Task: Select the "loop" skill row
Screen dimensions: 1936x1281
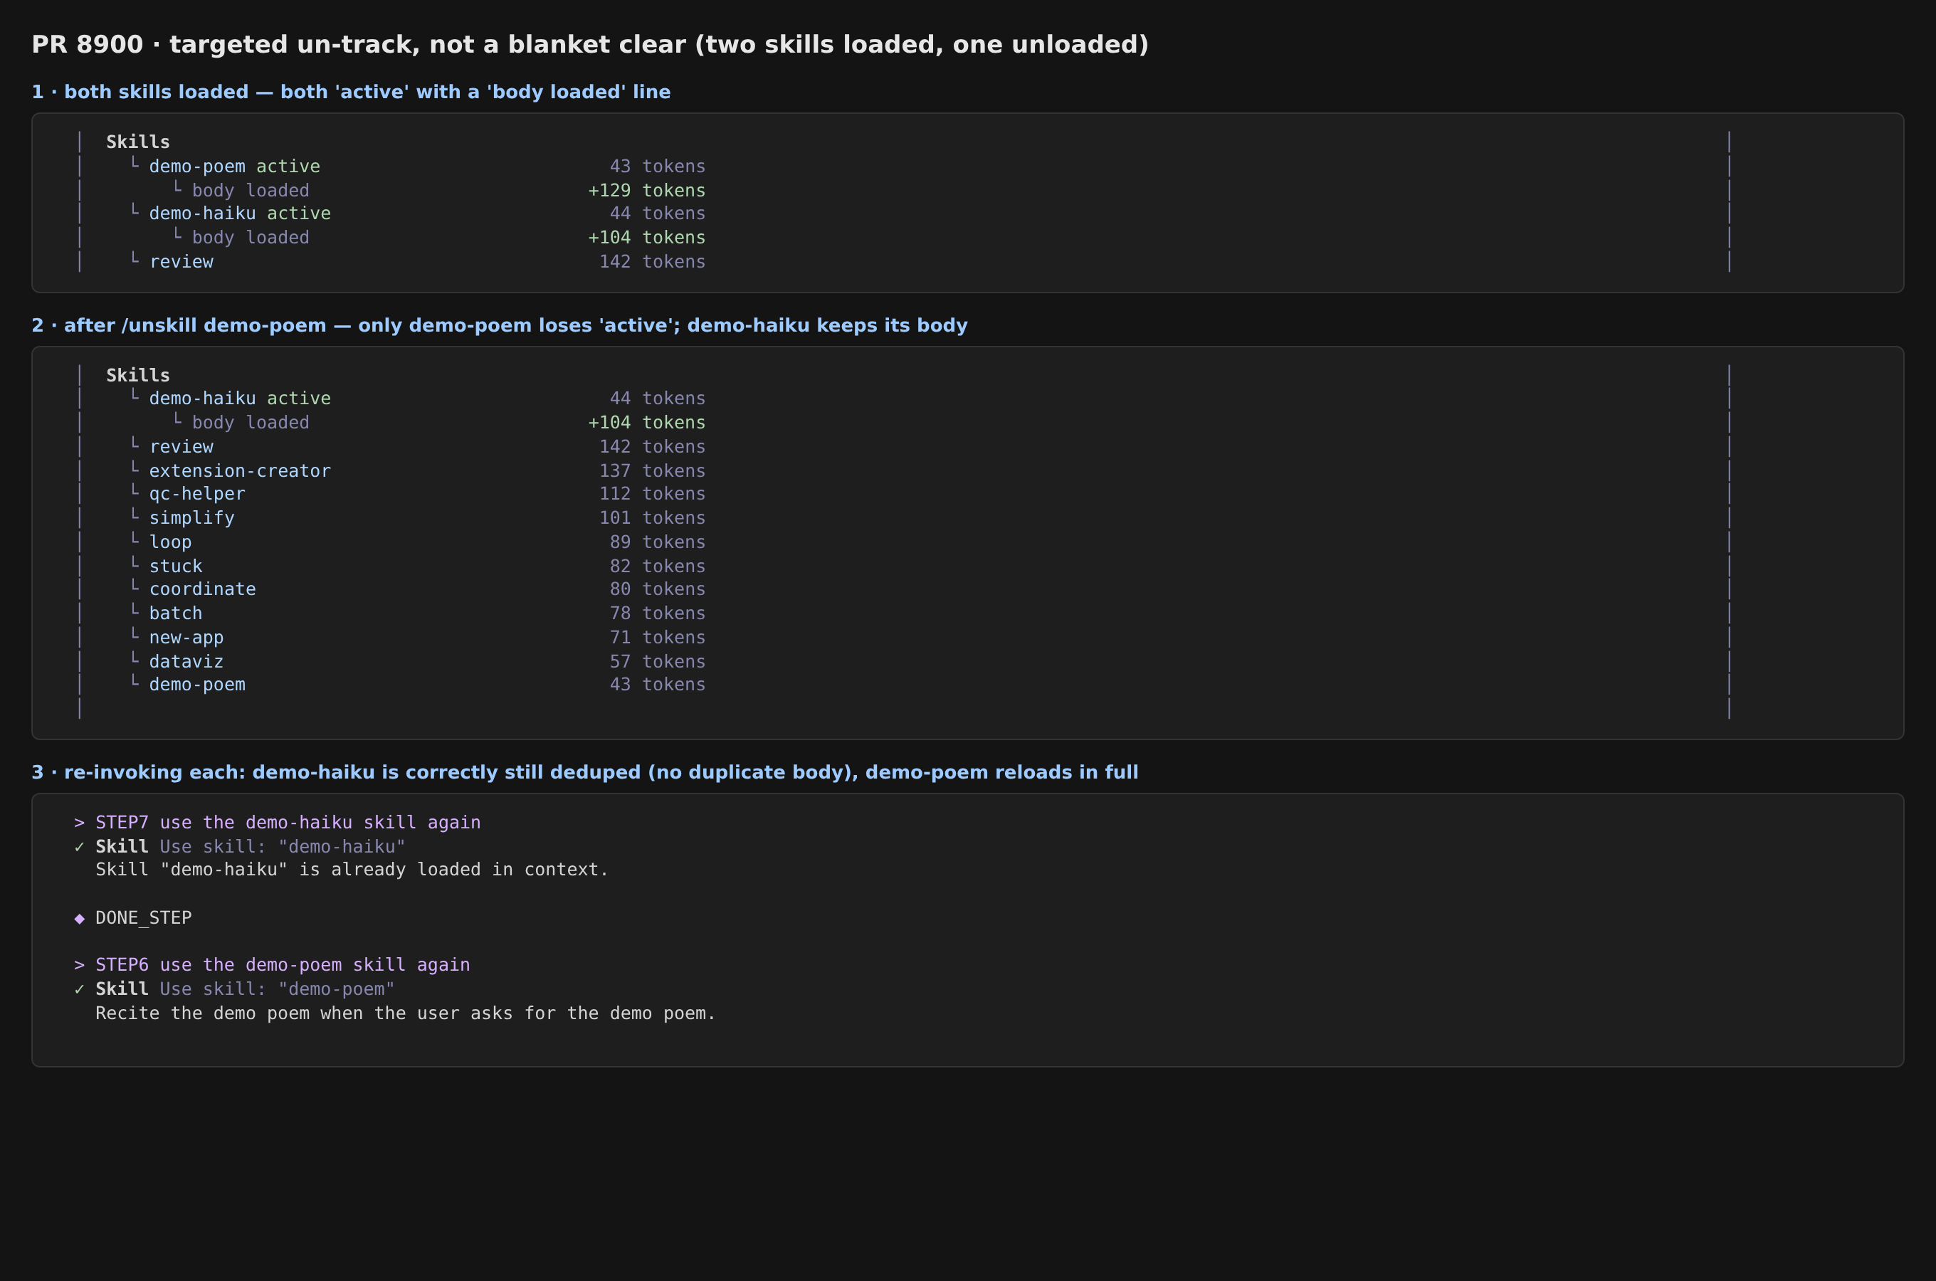Action: click(171, 542)
